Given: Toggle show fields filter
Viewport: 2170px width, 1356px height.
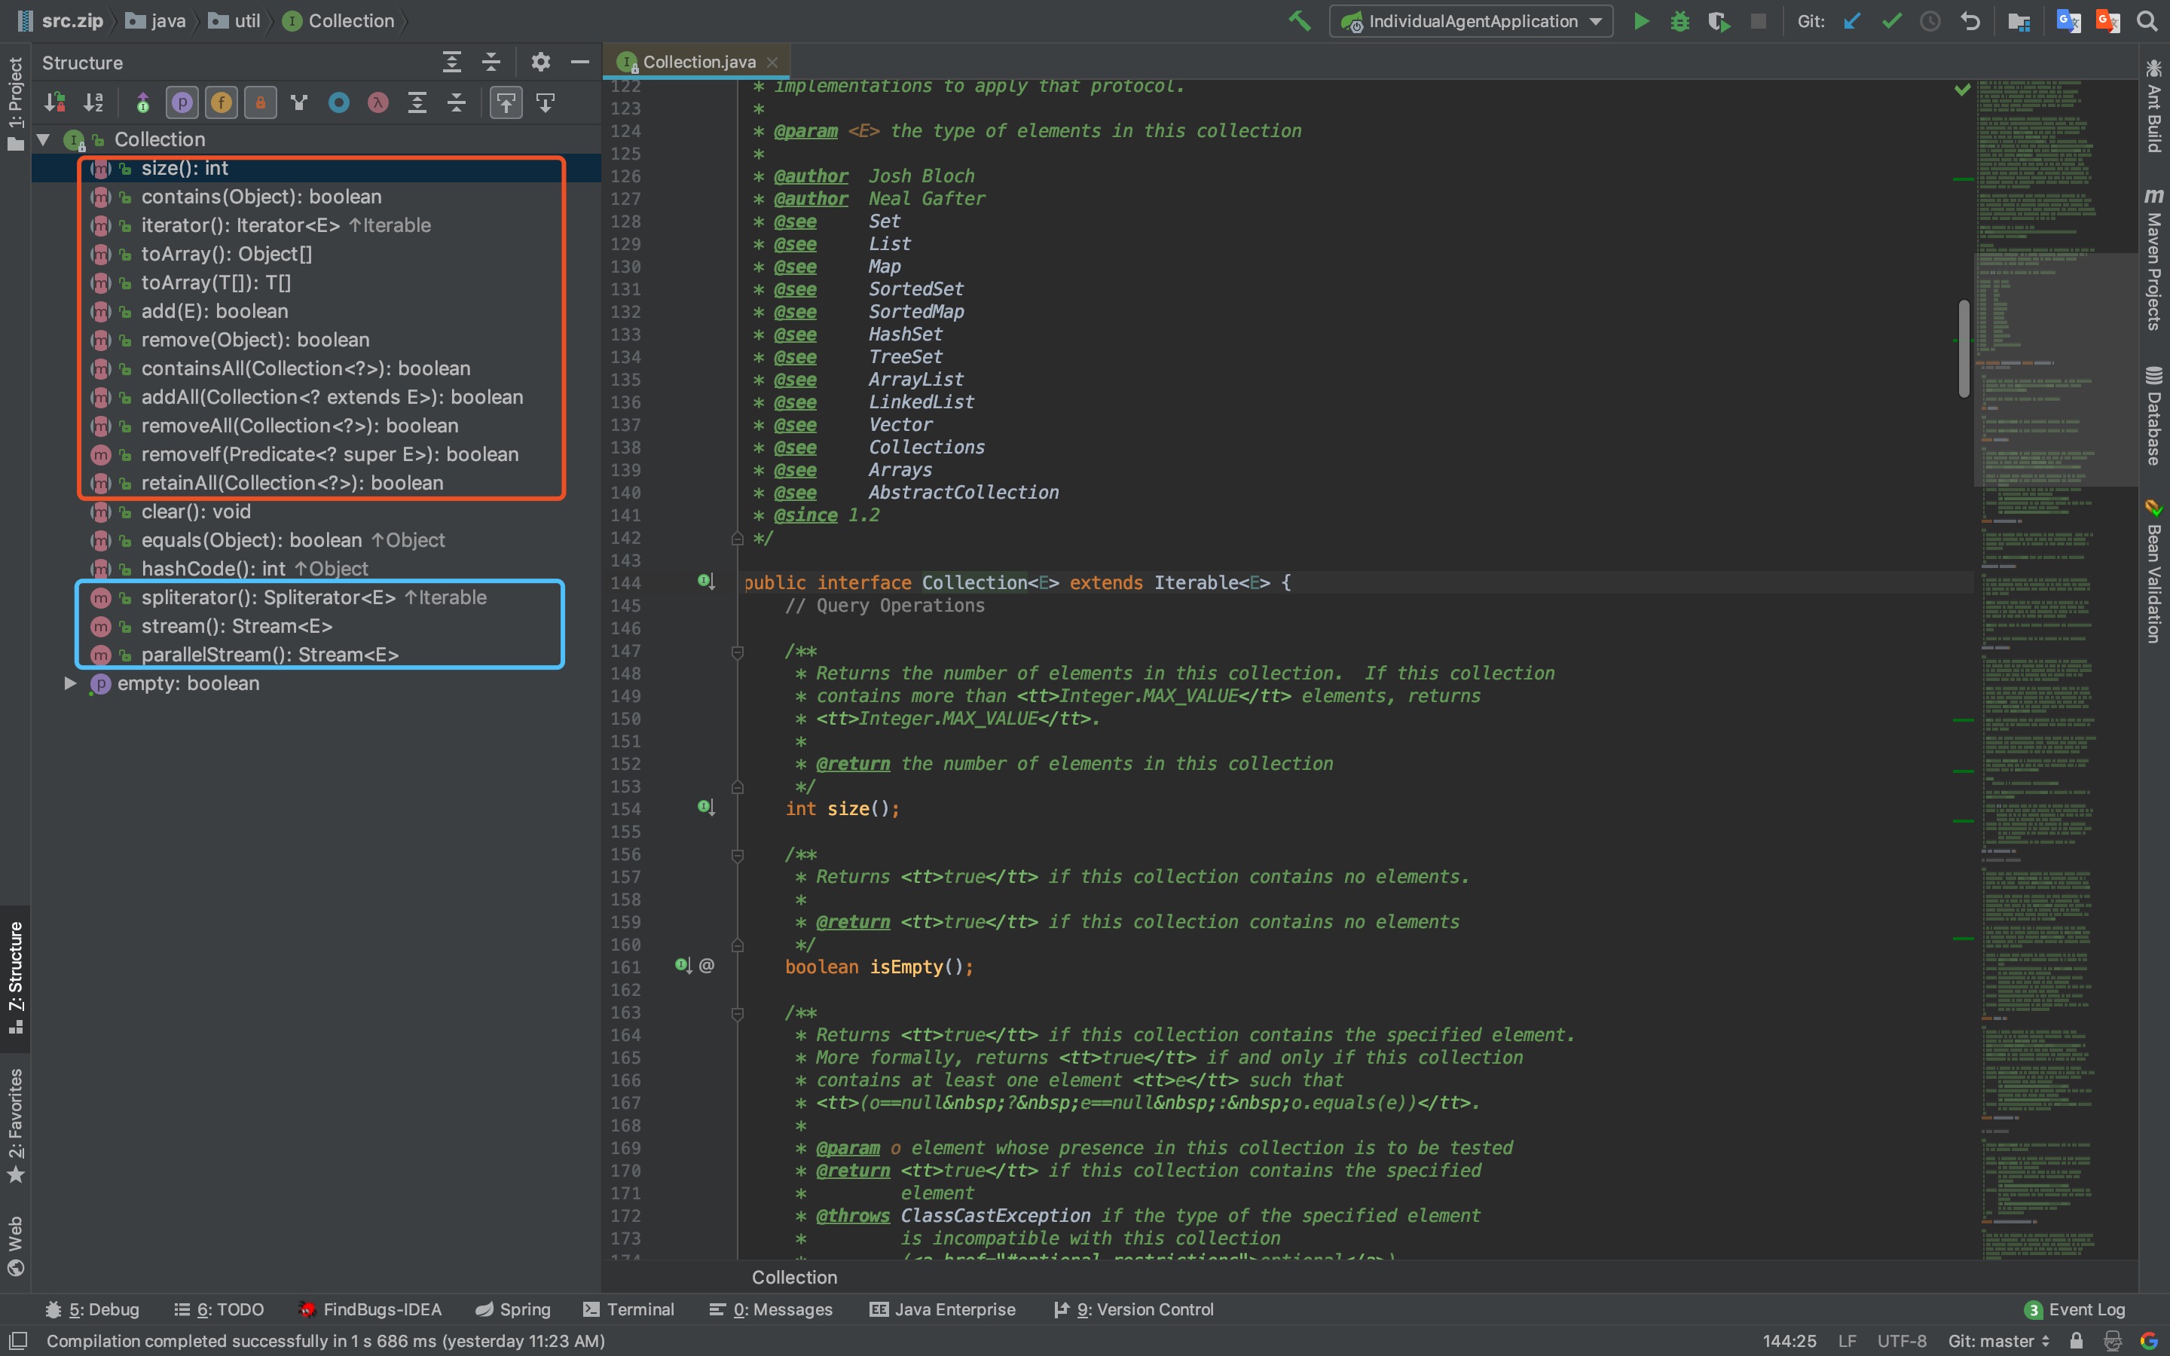Looking at the screenshot, I should pyautogui.click(x=222, y=102).
